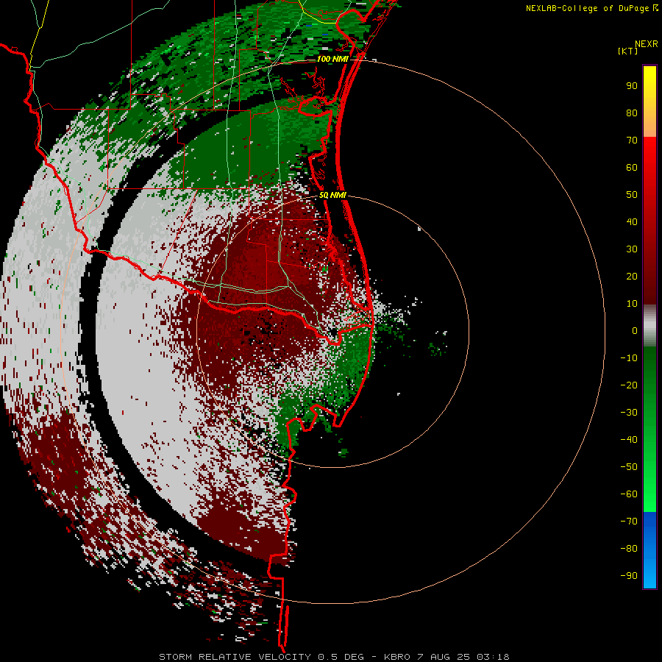The width and height of the screenshot is (662, 662).
Task: Click the gray zero-velocity color bar segment
Action: pos(649,326)
